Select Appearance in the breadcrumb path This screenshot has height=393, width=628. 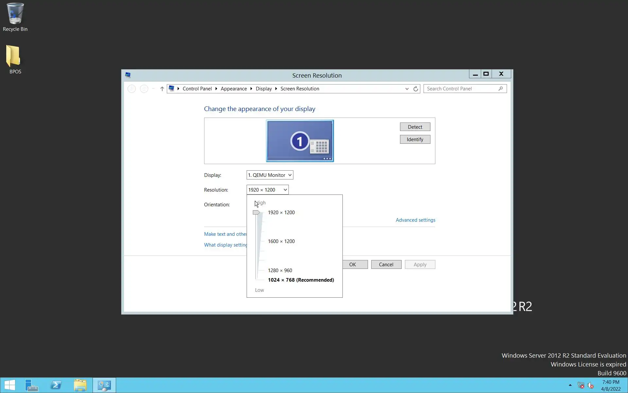pyautogui.click(x=234, y=89)
